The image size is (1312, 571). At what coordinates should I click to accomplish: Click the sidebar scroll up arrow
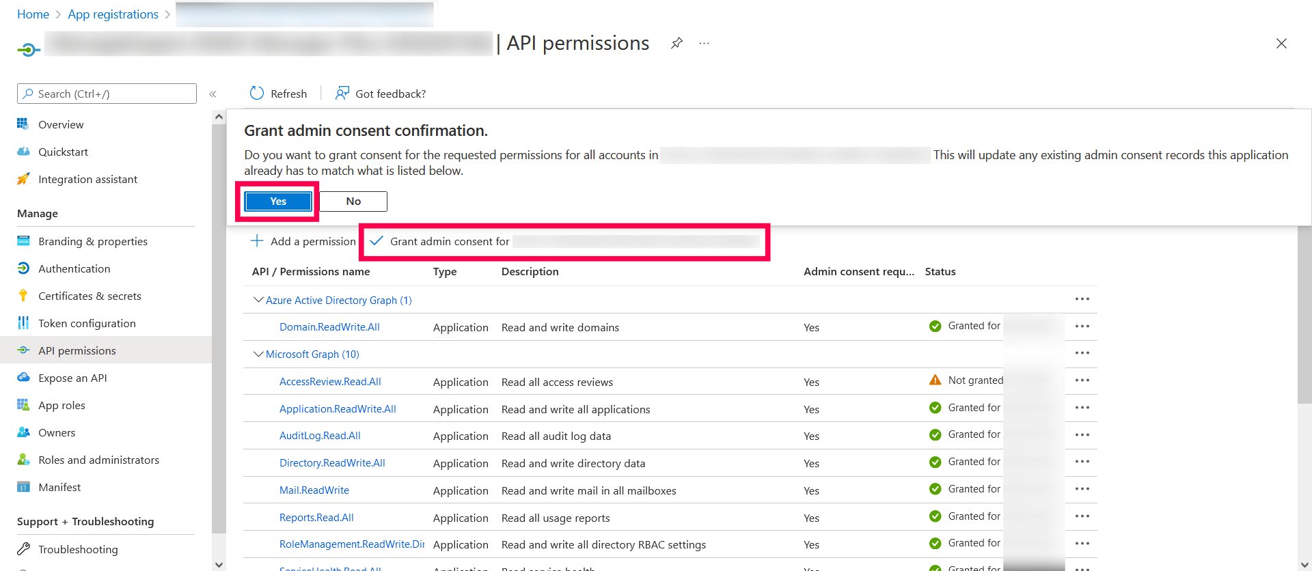tap(219, 117)
